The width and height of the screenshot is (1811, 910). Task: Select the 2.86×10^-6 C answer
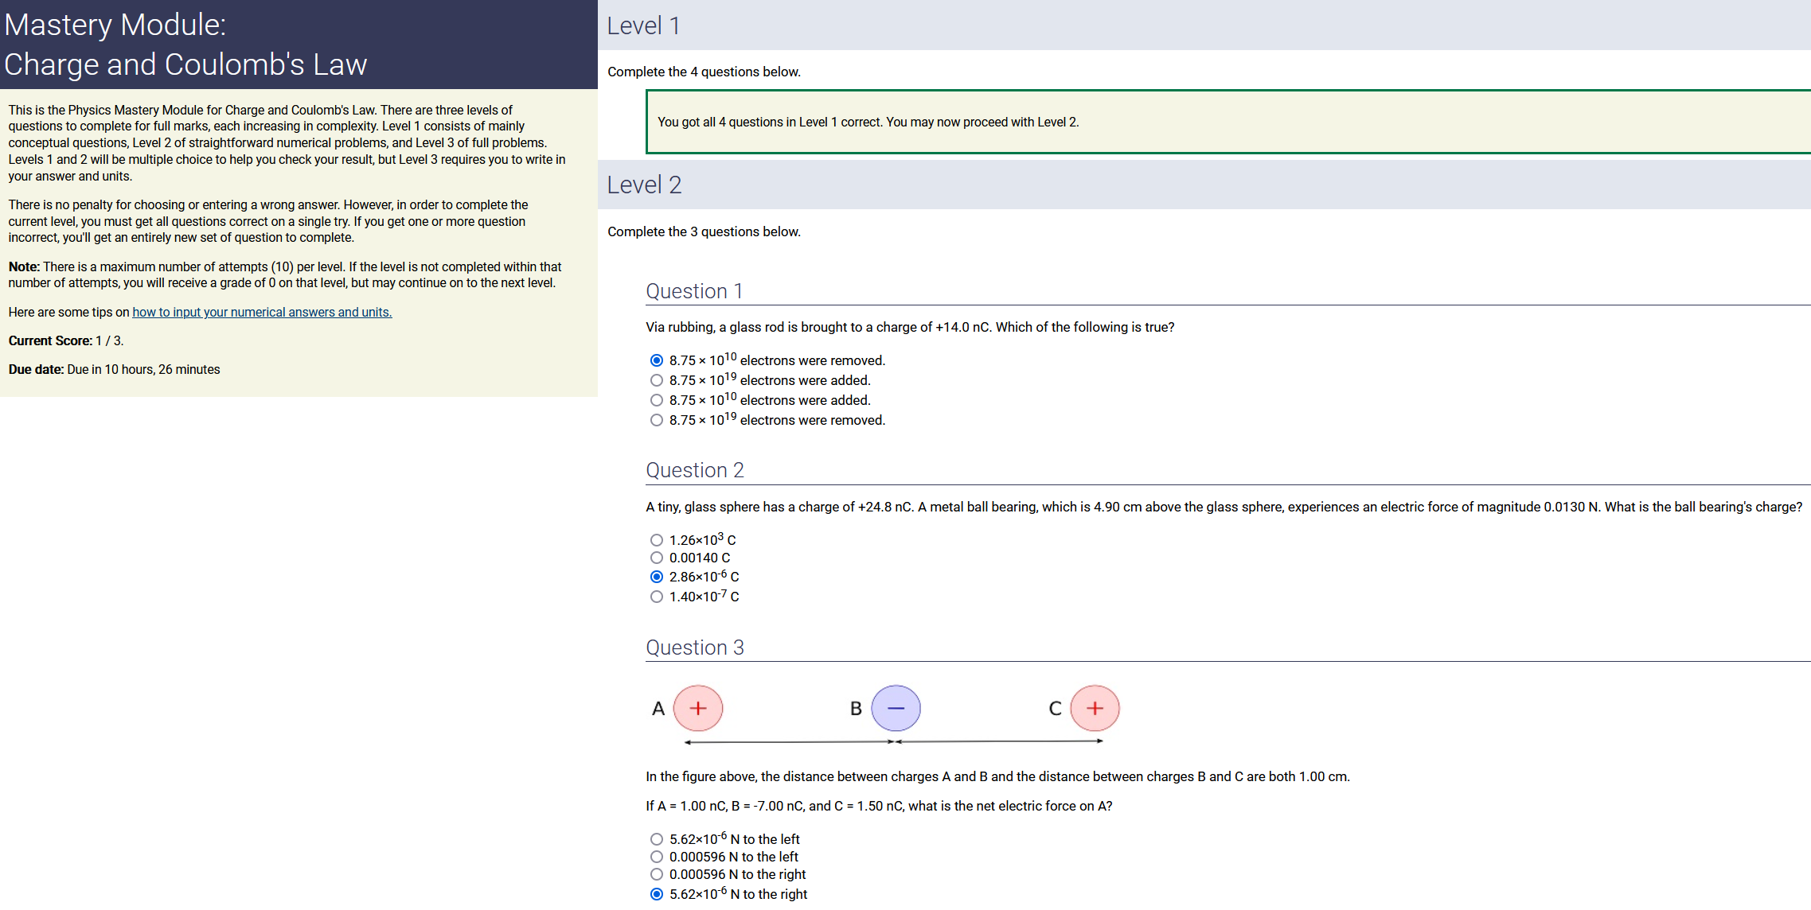coord(657,577)
